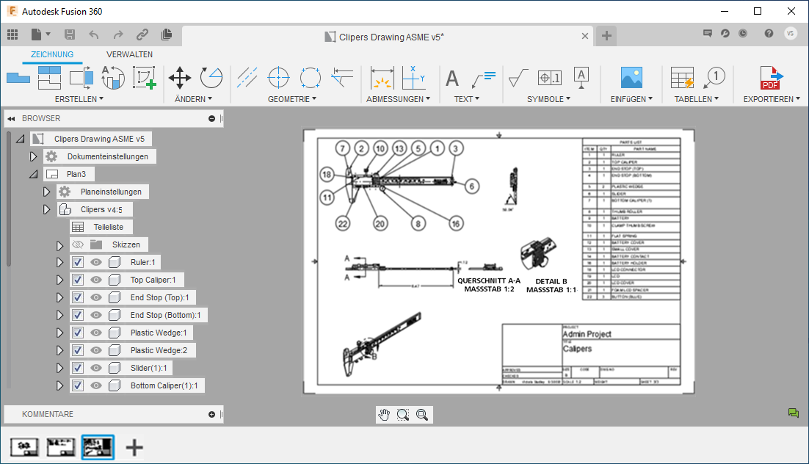This screenshot has width=809, height=464.
Task: Click the Datum Identifier tool
Action: pyautogui.click(x=581, y=78)
